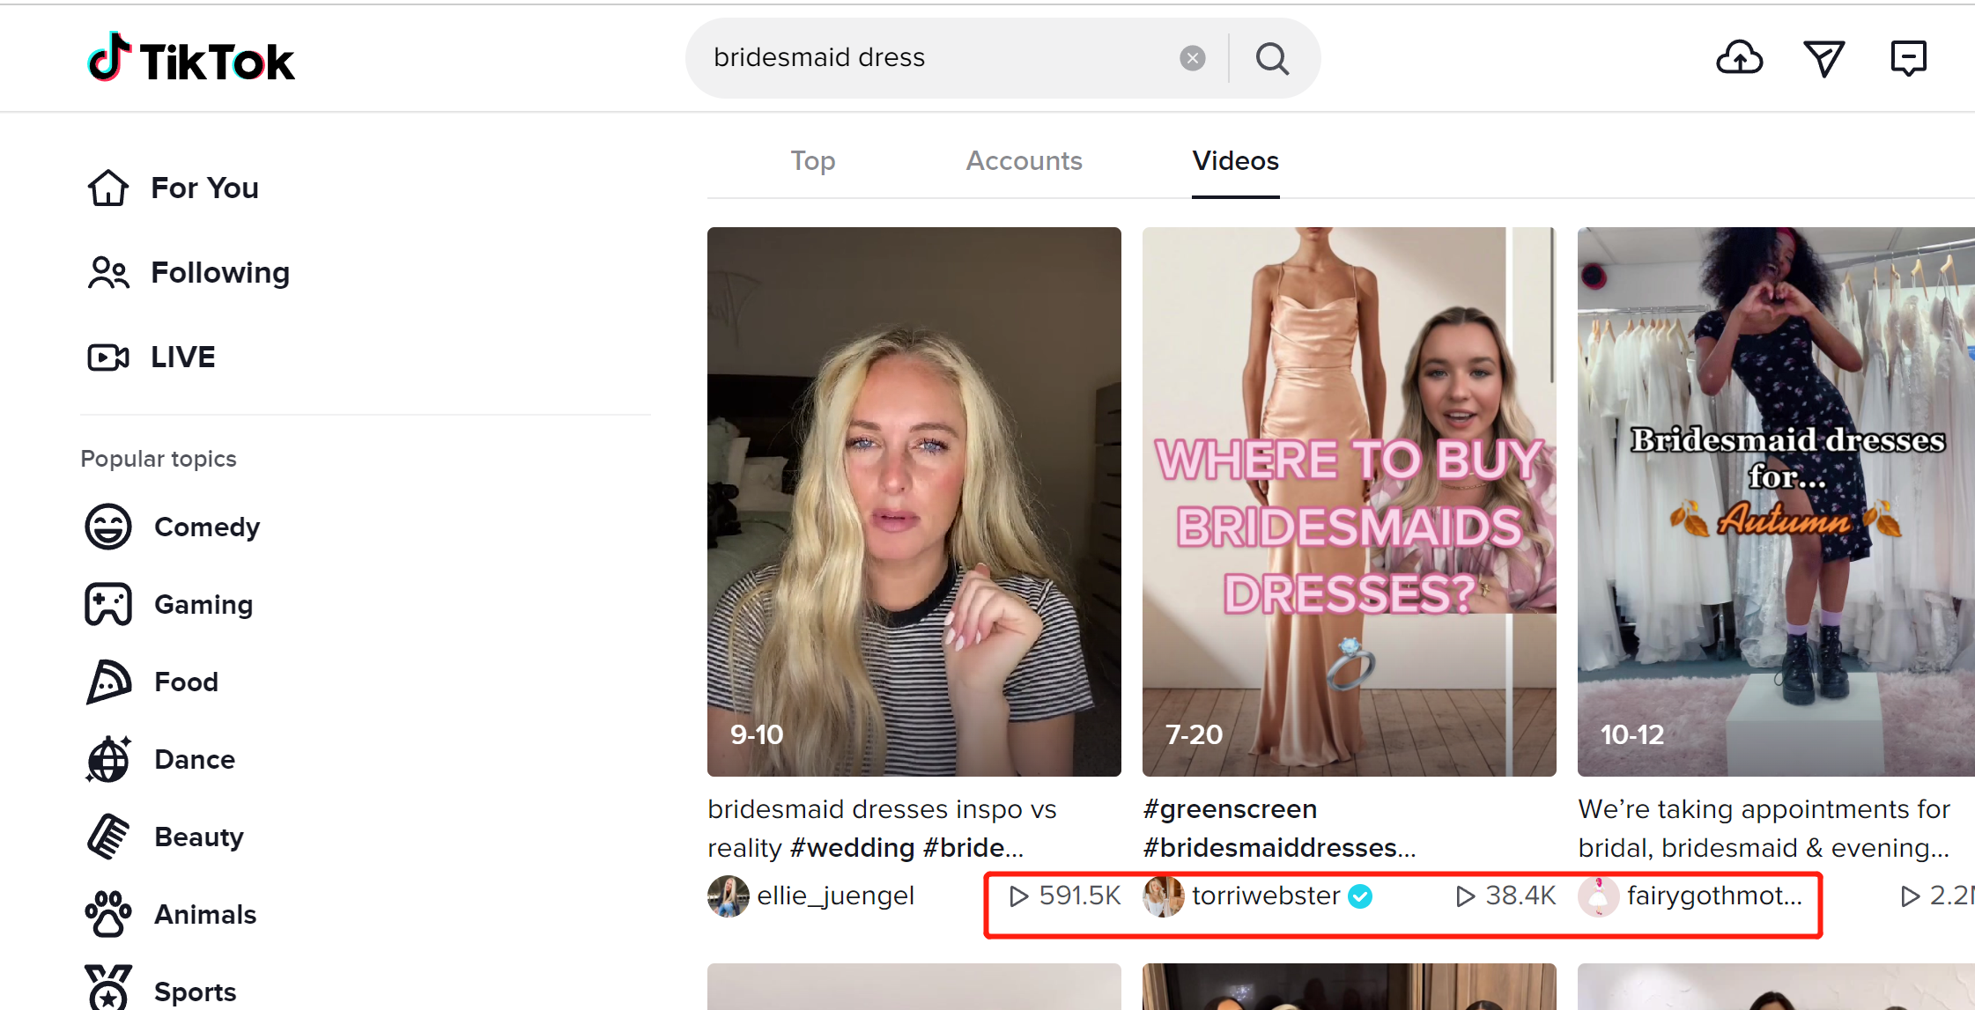Open messages paper plane icon
Viewport: 1975px width, 1010px height.
click(x=1823, y=59)
